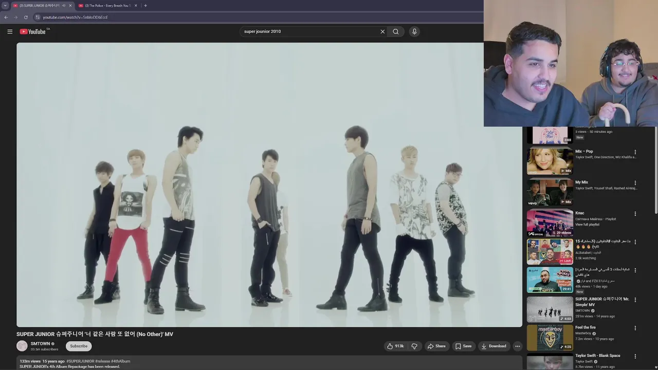Open Mix – Pop thumbnail

(550, 161)
